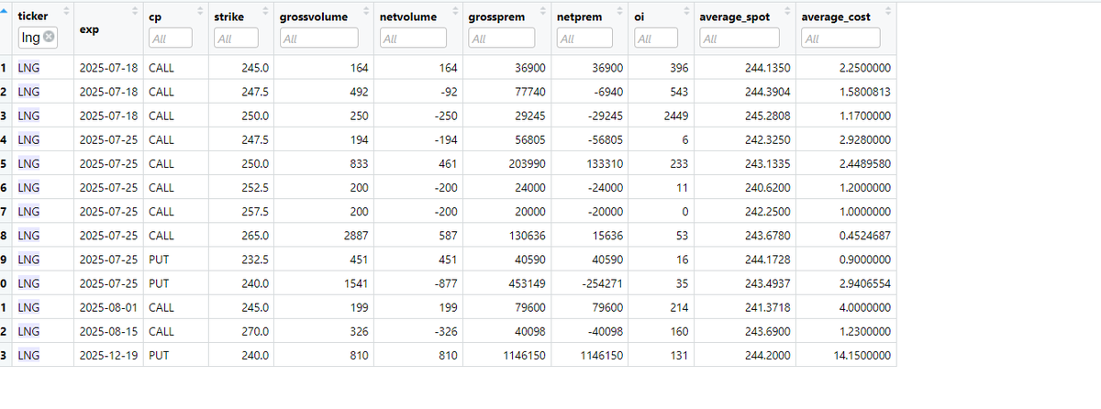
Task: Clear the 'lng' ticker filter with the x icon
Action: tap(50, 37)
